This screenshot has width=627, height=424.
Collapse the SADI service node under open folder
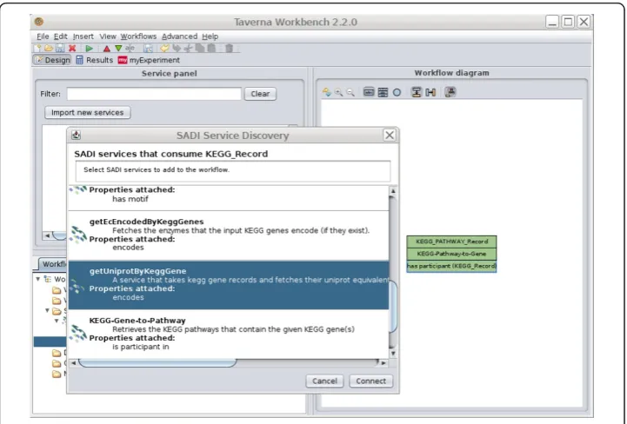[x=57, y=321]
